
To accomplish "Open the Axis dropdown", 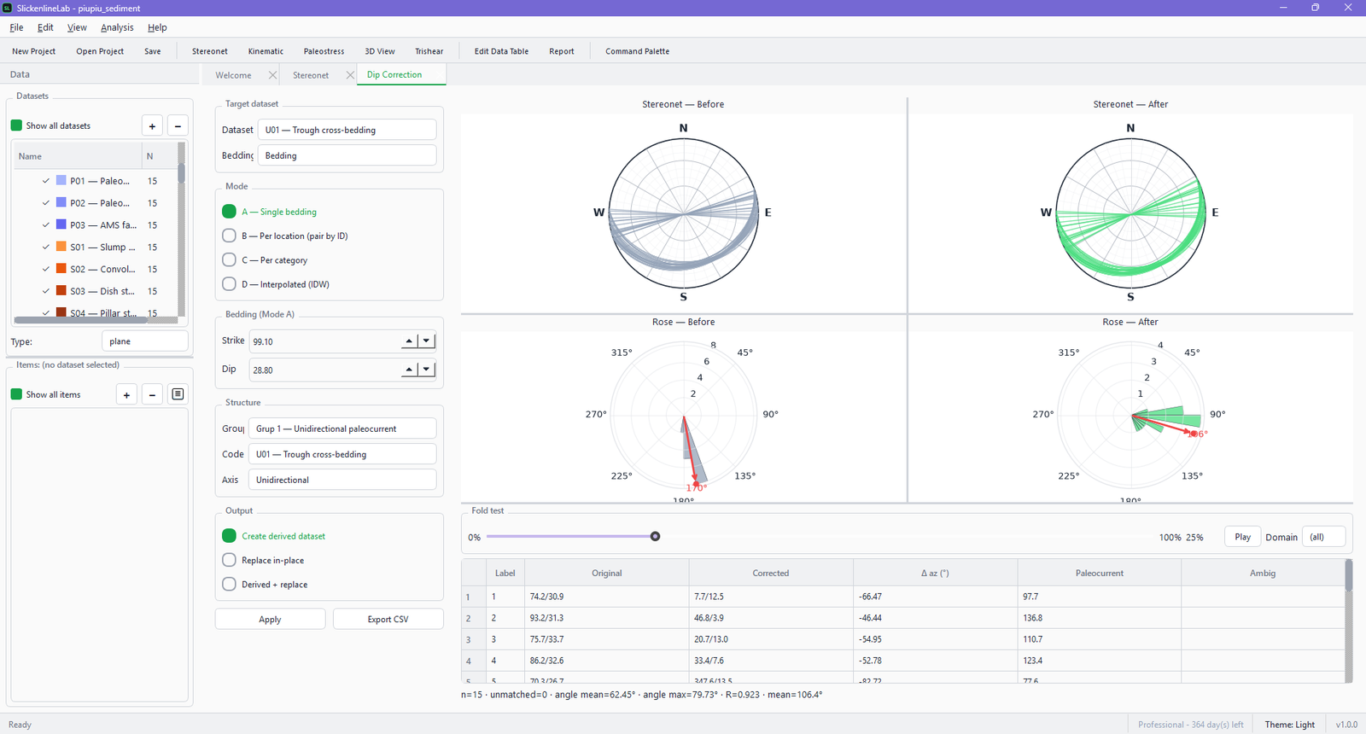I will click(342, 480).
